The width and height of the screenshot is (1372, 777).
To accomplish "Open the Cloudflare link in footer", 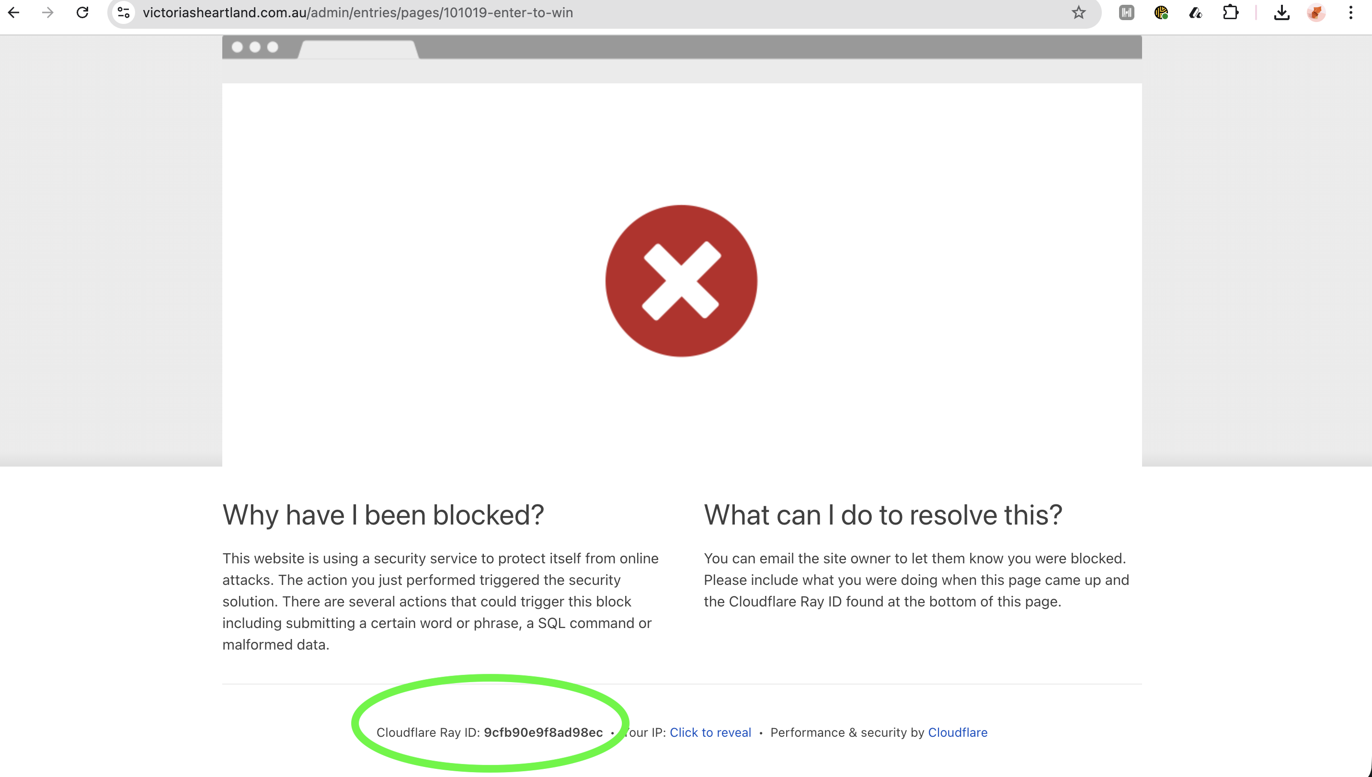I will pos(957,732).
